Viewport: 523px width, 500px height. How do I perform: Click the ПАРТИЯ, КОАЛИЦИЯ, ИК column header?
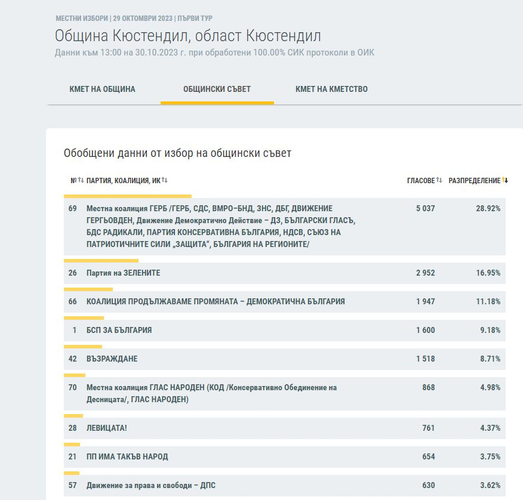pyautogui.click(x=124, y=180)
